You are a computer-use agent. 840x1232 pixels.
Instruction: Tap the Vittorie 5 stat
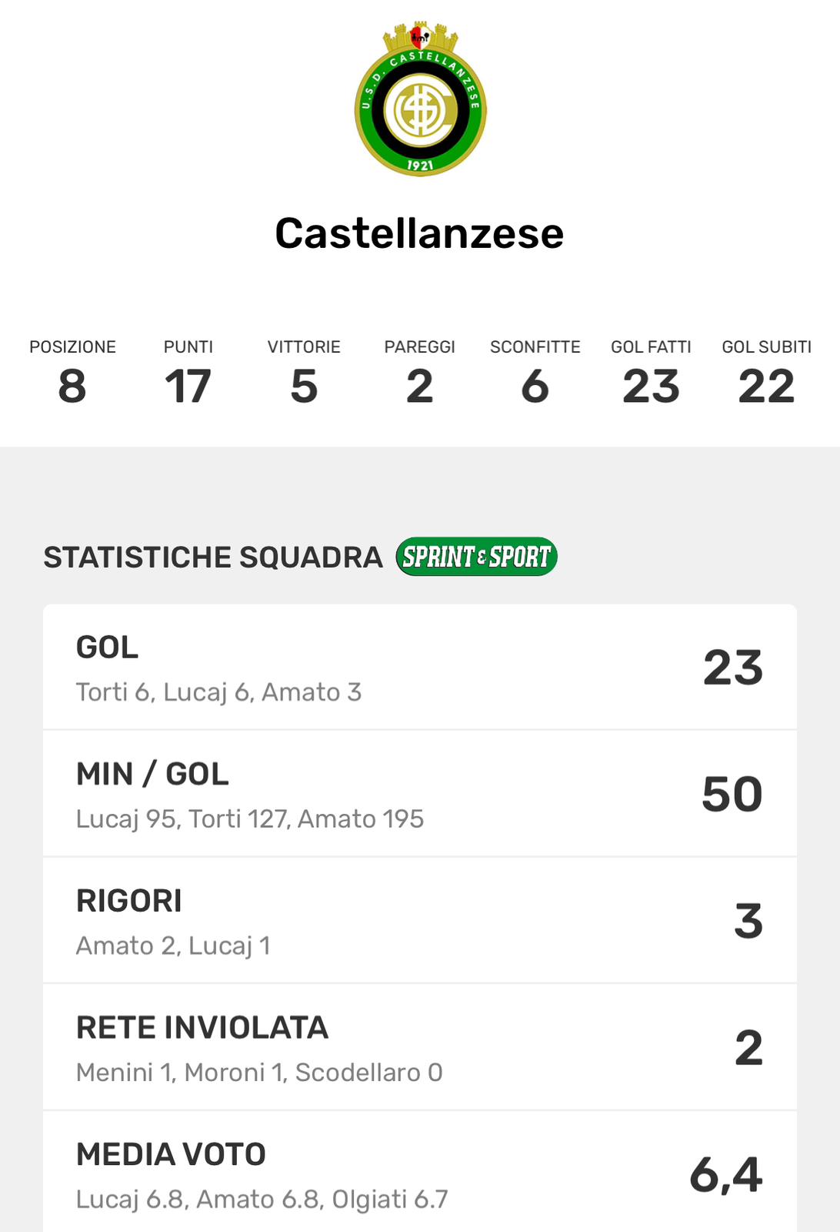click(x=304, y=373)
